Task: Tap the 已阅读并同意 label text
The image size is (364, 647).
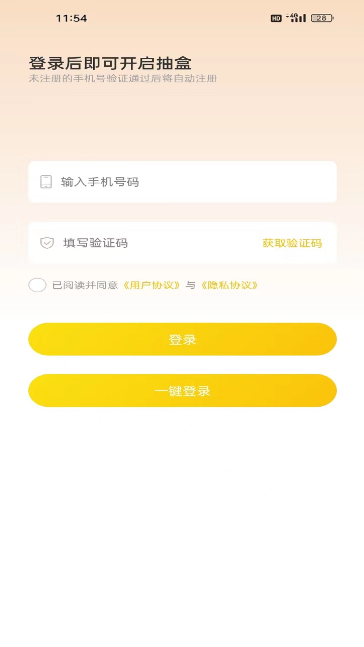Action: 85,285
